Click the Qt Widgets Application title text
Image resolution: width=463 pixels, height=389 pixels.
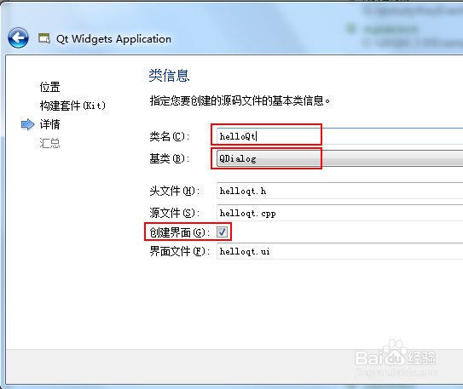(x=113, y=39)
